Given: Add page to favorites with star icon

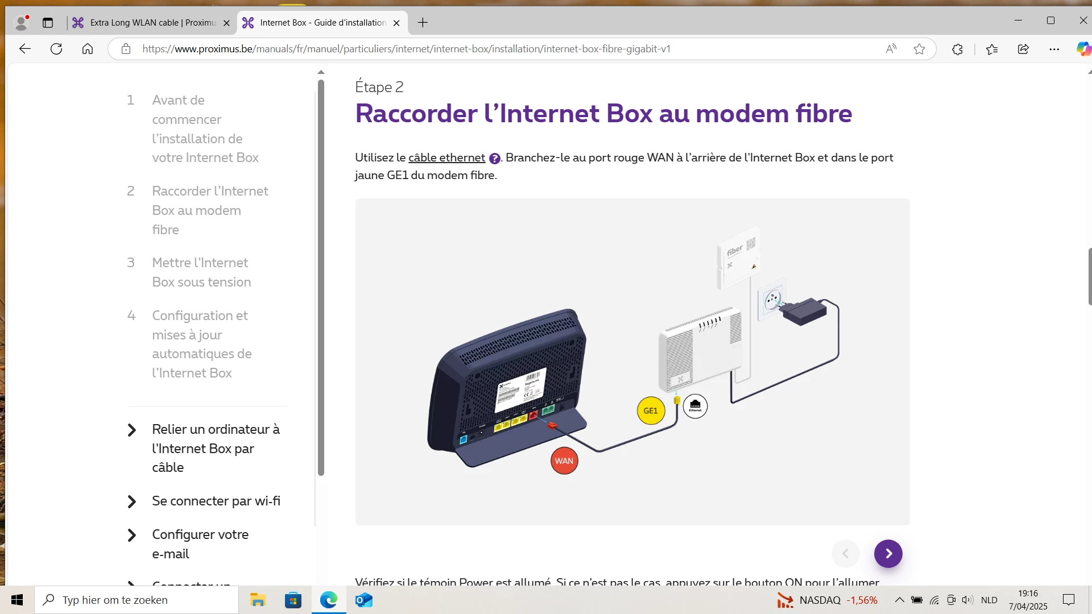Looking at the screenshot, I should (x=919, y=49).
